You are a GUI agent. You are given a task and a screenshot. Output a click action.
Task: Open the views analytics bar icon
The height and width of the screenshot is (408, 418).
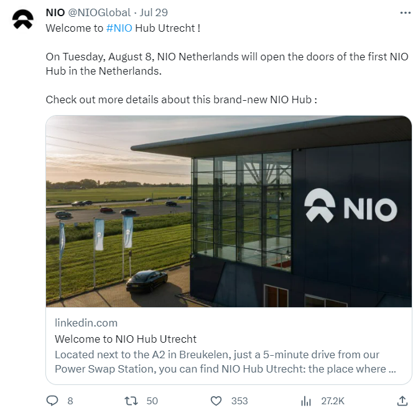(305, 401)
